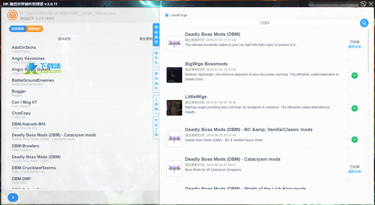Image resolution: width=375 pixels, height=205 pixels.
Task: Click the window resize icon in title bar
Action: point(363,4)
